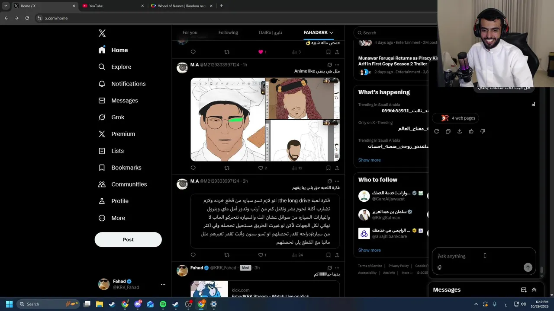Viewport: 554px width, 311px height.
Task: Send the Grok prompt
Action: pos(528,267)
